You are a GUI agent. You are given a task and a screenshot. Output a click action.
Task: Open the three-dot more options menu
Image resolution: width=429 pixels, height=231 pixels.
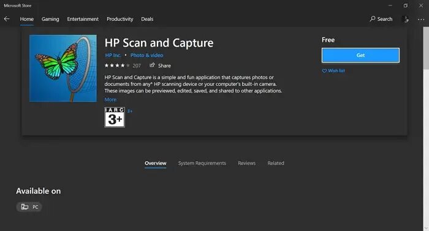pyautogui.click(x=421, y=20)
